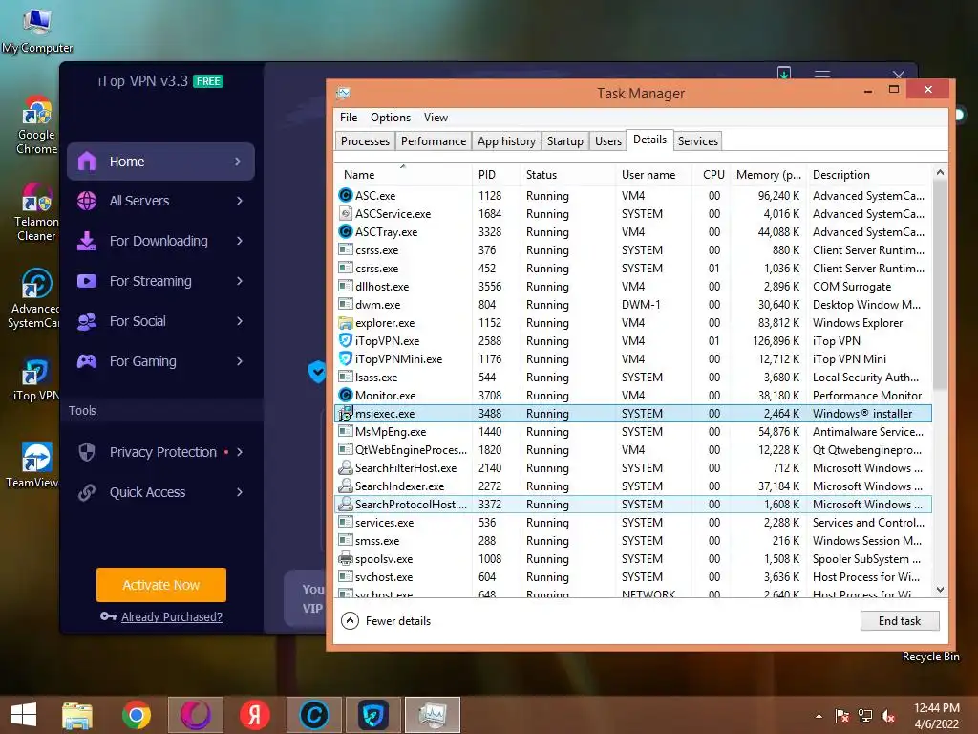This screenshot has width=978, height=734.
Task: Click the Details list scroll down arrow
Action: (940, 590)
